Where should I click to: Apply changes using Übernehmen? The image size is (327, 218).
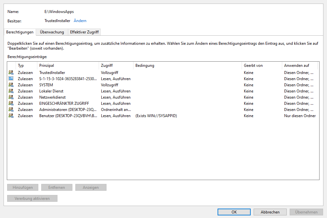click(x=305, y=212)
